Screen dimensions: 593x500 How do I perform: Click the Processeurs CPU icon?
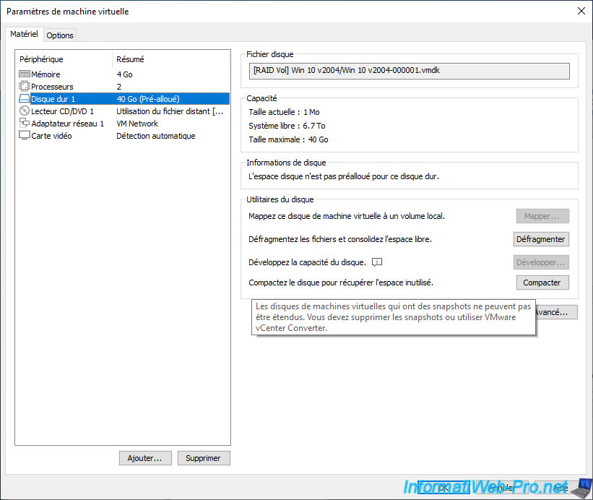[25, 87]
